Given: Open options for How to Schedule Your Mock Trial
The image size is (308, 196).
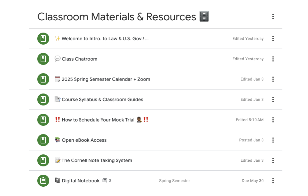Looking at the screenshot, I should pyautogui.click(x=273, y=120).
